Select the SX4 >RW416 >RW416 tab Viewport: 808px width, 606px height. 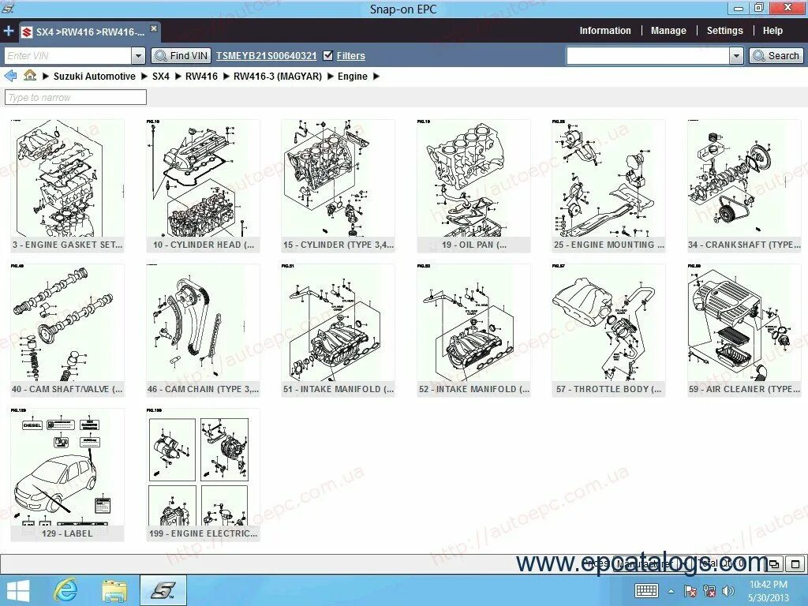pyautogui.click(x=90, y=32)
